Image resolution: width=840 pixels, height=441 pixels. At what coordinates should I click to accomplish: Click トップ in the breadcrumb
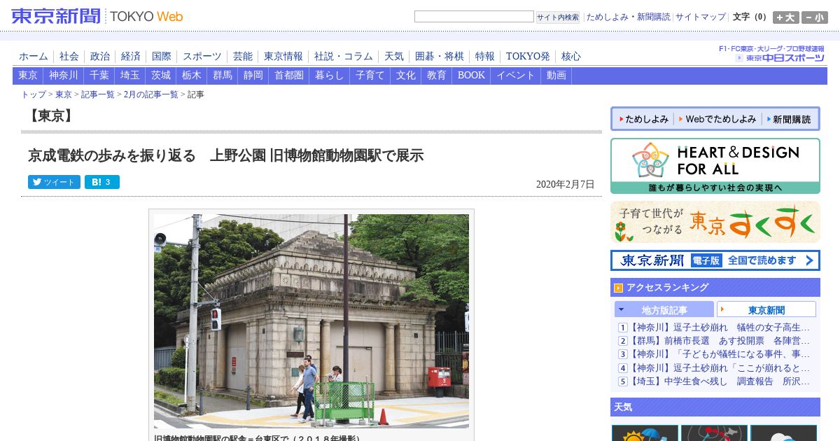34,94
